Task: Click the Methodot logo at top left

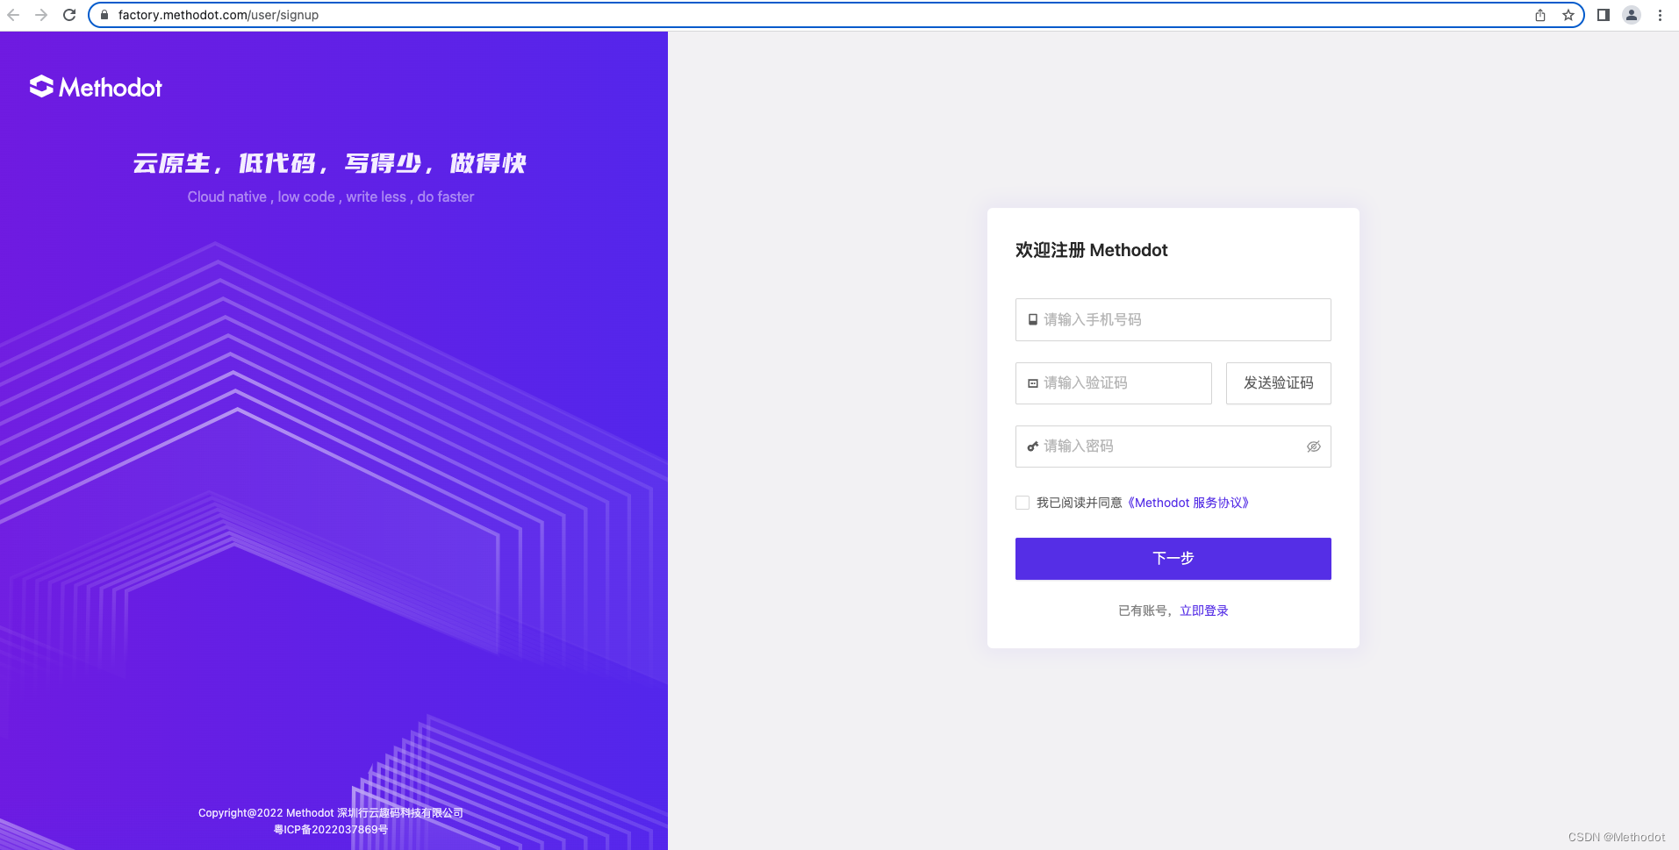Action: (96, 87)
